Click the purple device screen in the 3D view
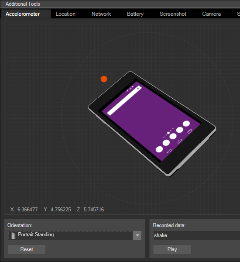 pyautogui.click(x=150, y=121)
